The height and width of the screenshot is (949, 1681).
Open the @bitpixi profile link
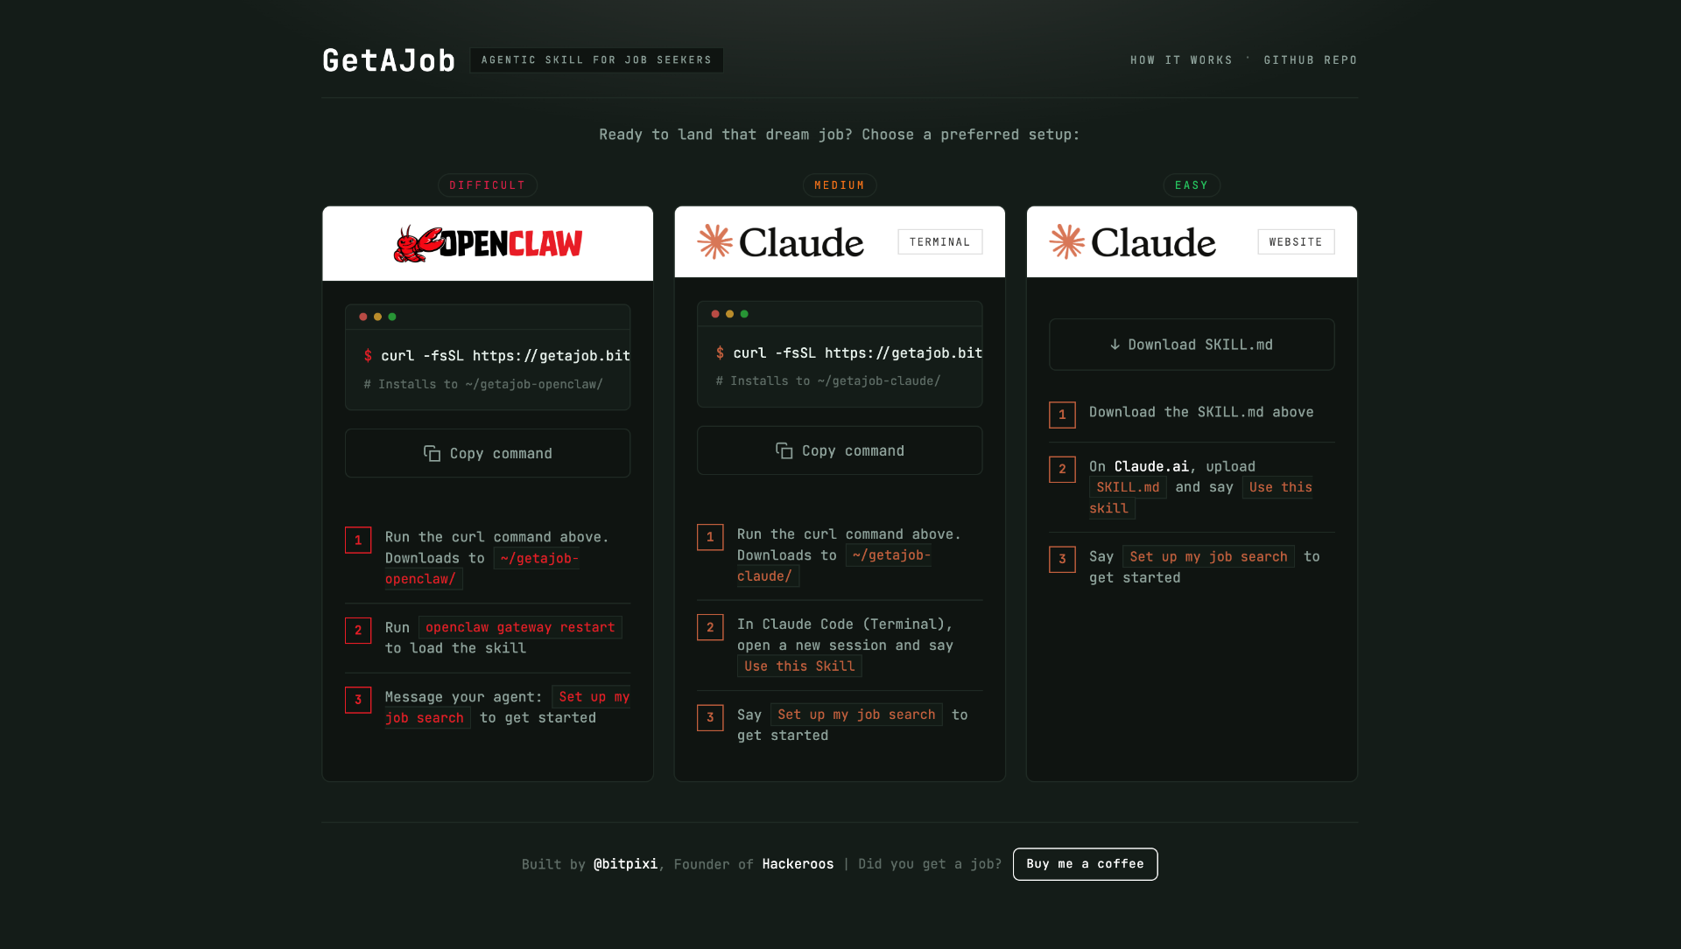click(x=625, y=864)
